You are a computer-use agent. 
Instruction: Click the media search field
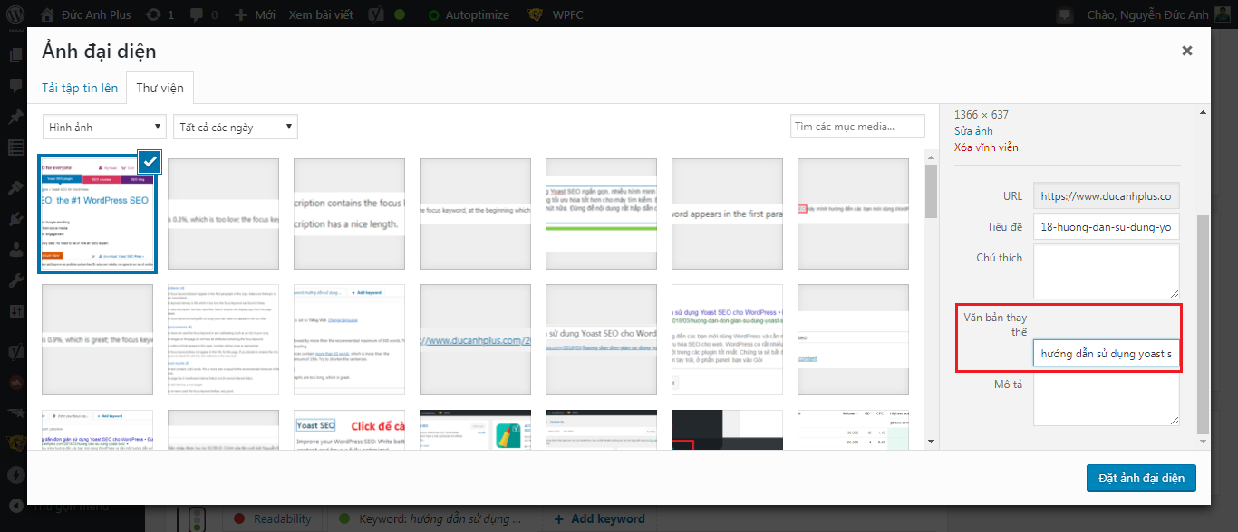tap(856, 127)
